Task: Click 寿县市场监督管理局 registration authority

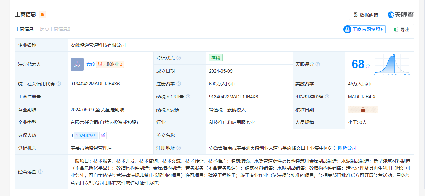Action: click(x=91, y=148)
